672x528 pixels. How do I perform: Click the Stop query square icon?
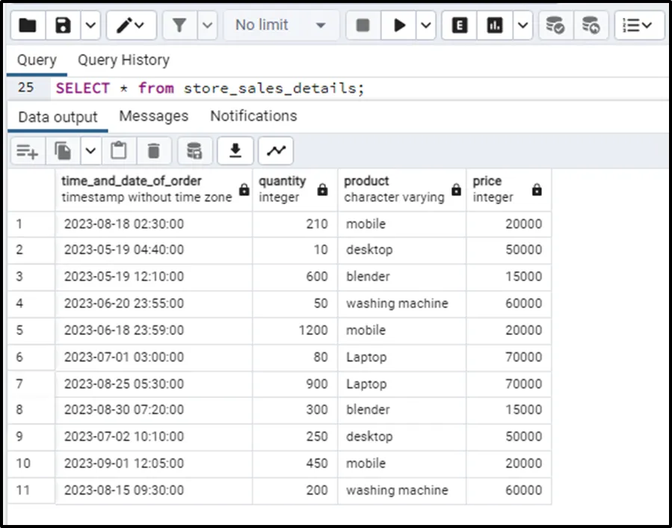point(363,25)
